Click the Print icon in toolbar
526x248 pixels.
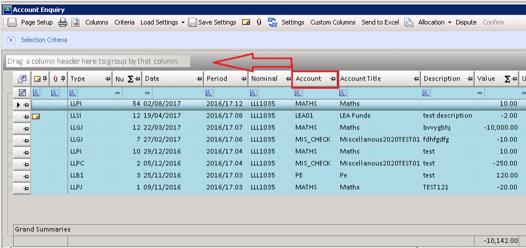click(63, 22)
